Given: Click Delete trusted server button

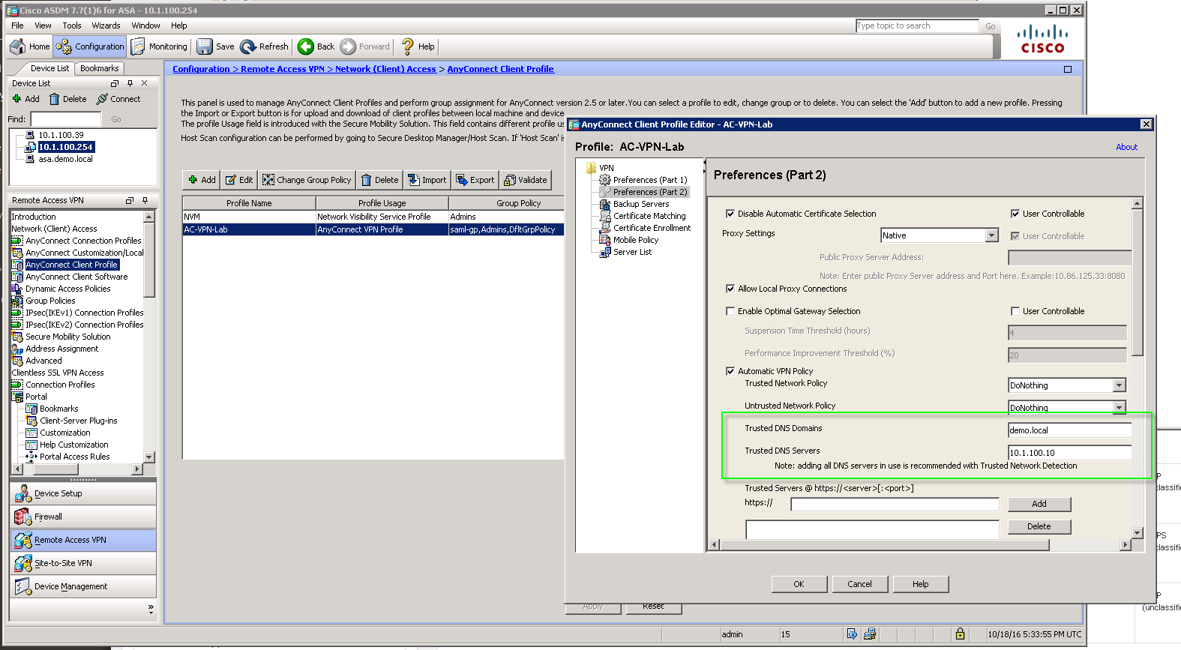Looking at the screenshot, I should (1039, 526).
